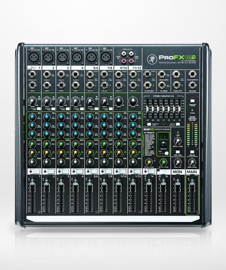Viewport: 226px width, 270px height.
Task: Click the Tape Out red RCA jack
Action: pos(132,62)
